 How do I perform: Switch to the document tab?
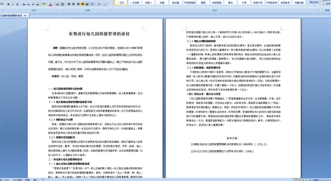[x=14, y=16]
